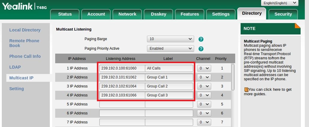Open Channel dropdown for 5 IP Address
The width and height of the screenshot is (309, 127).
point(204,104)
